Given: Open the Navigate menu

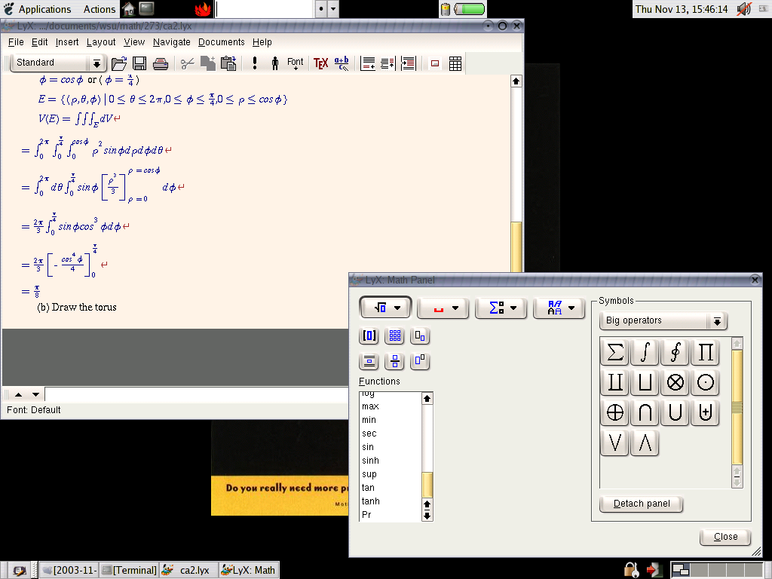Looking at the screenshot, I should point(171,42).
